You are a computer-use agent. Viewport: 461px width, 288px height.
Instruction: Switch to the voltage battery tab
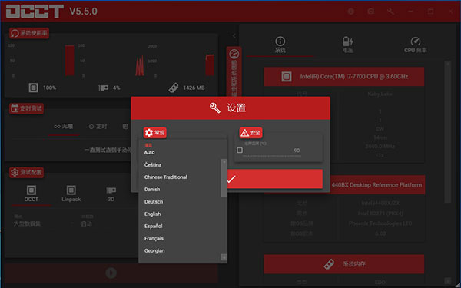[x=348, y=45]
